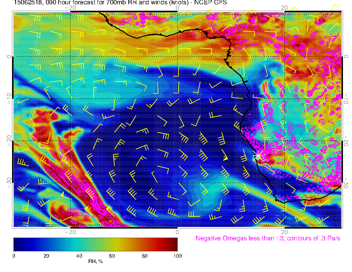Viewport: 352px width, 272px height.
Task: Click the 20 value under the color bar
Action: pyautogui.click(x=46, y=256)
